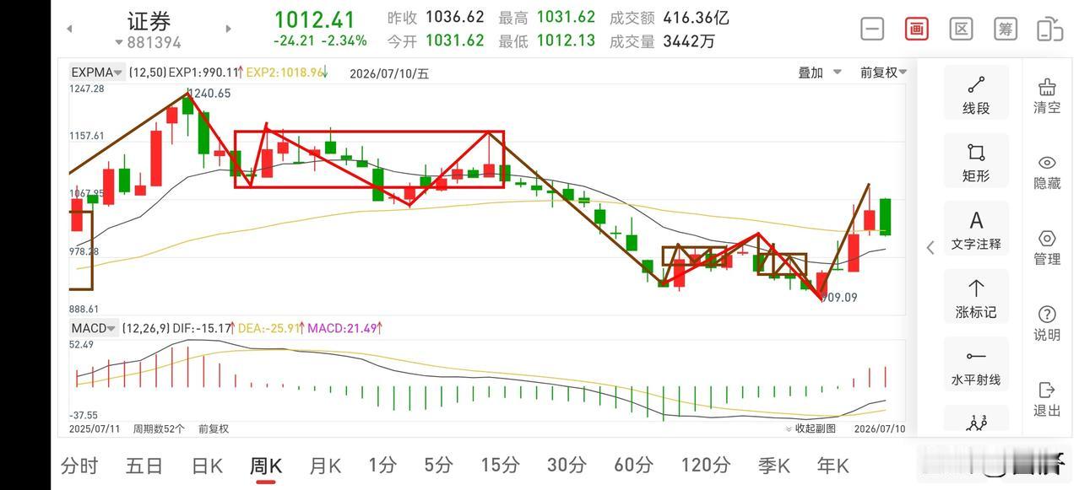Toggle the 隐藏 eye icon to hide drawings
This screenshot has height=490, width=1079.
1047,171
